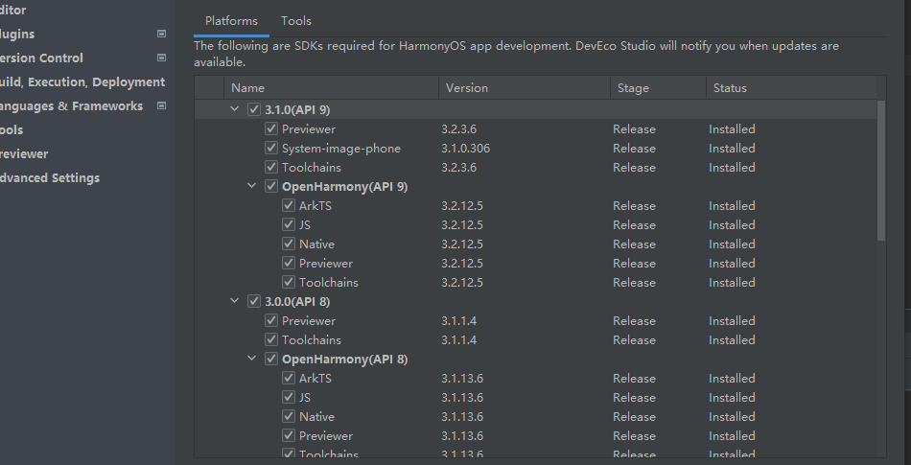The image size is (911, 465).
Task: Uncheck Toolchains 3.2.3.6 checkbox
Action: 271,167
